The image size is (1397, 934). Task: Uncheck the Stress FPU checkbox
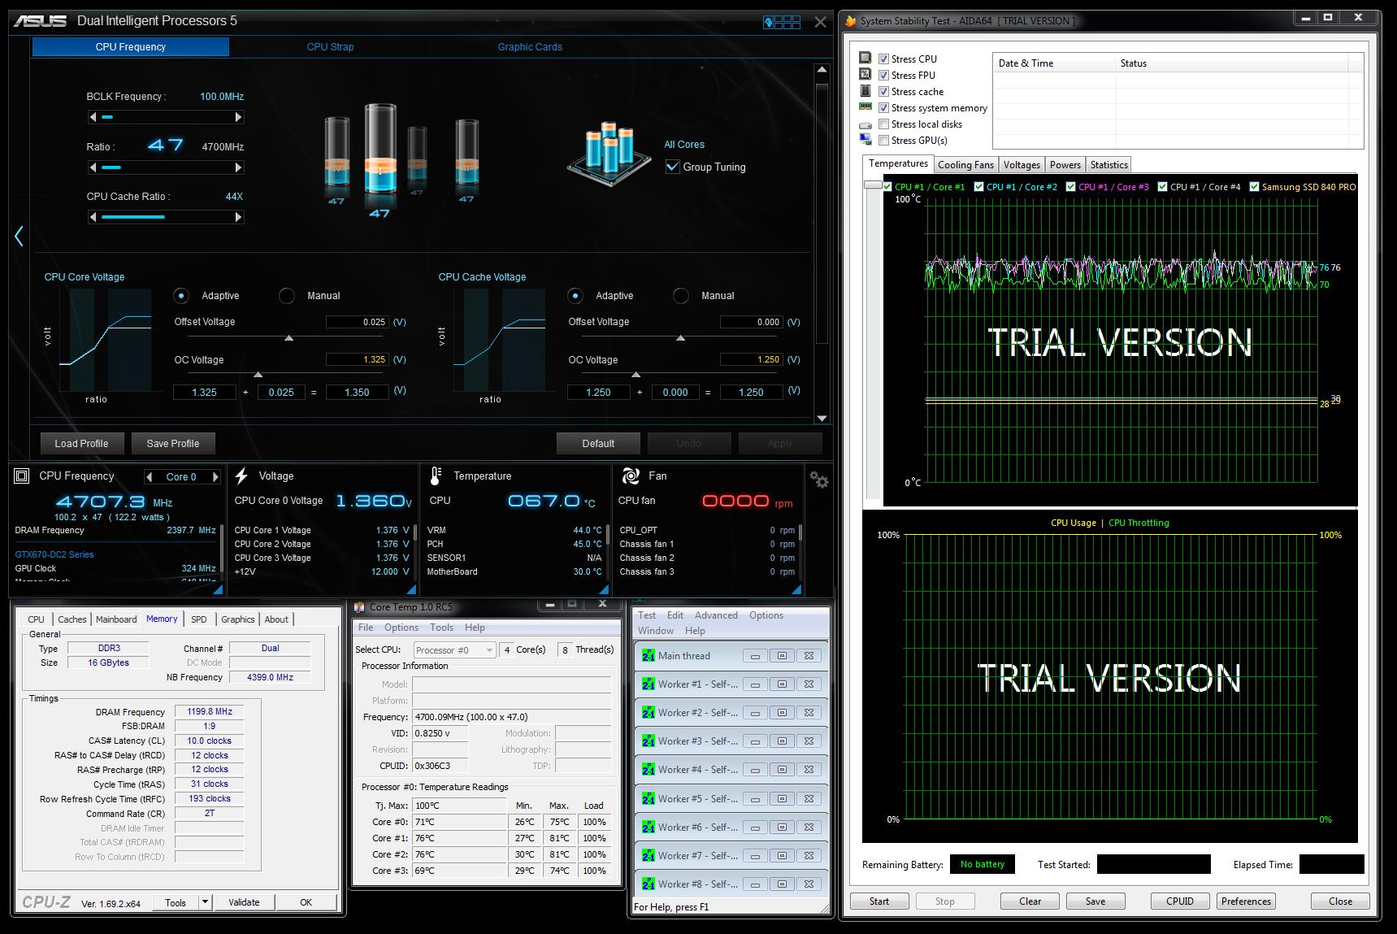[x=883, y=75]
